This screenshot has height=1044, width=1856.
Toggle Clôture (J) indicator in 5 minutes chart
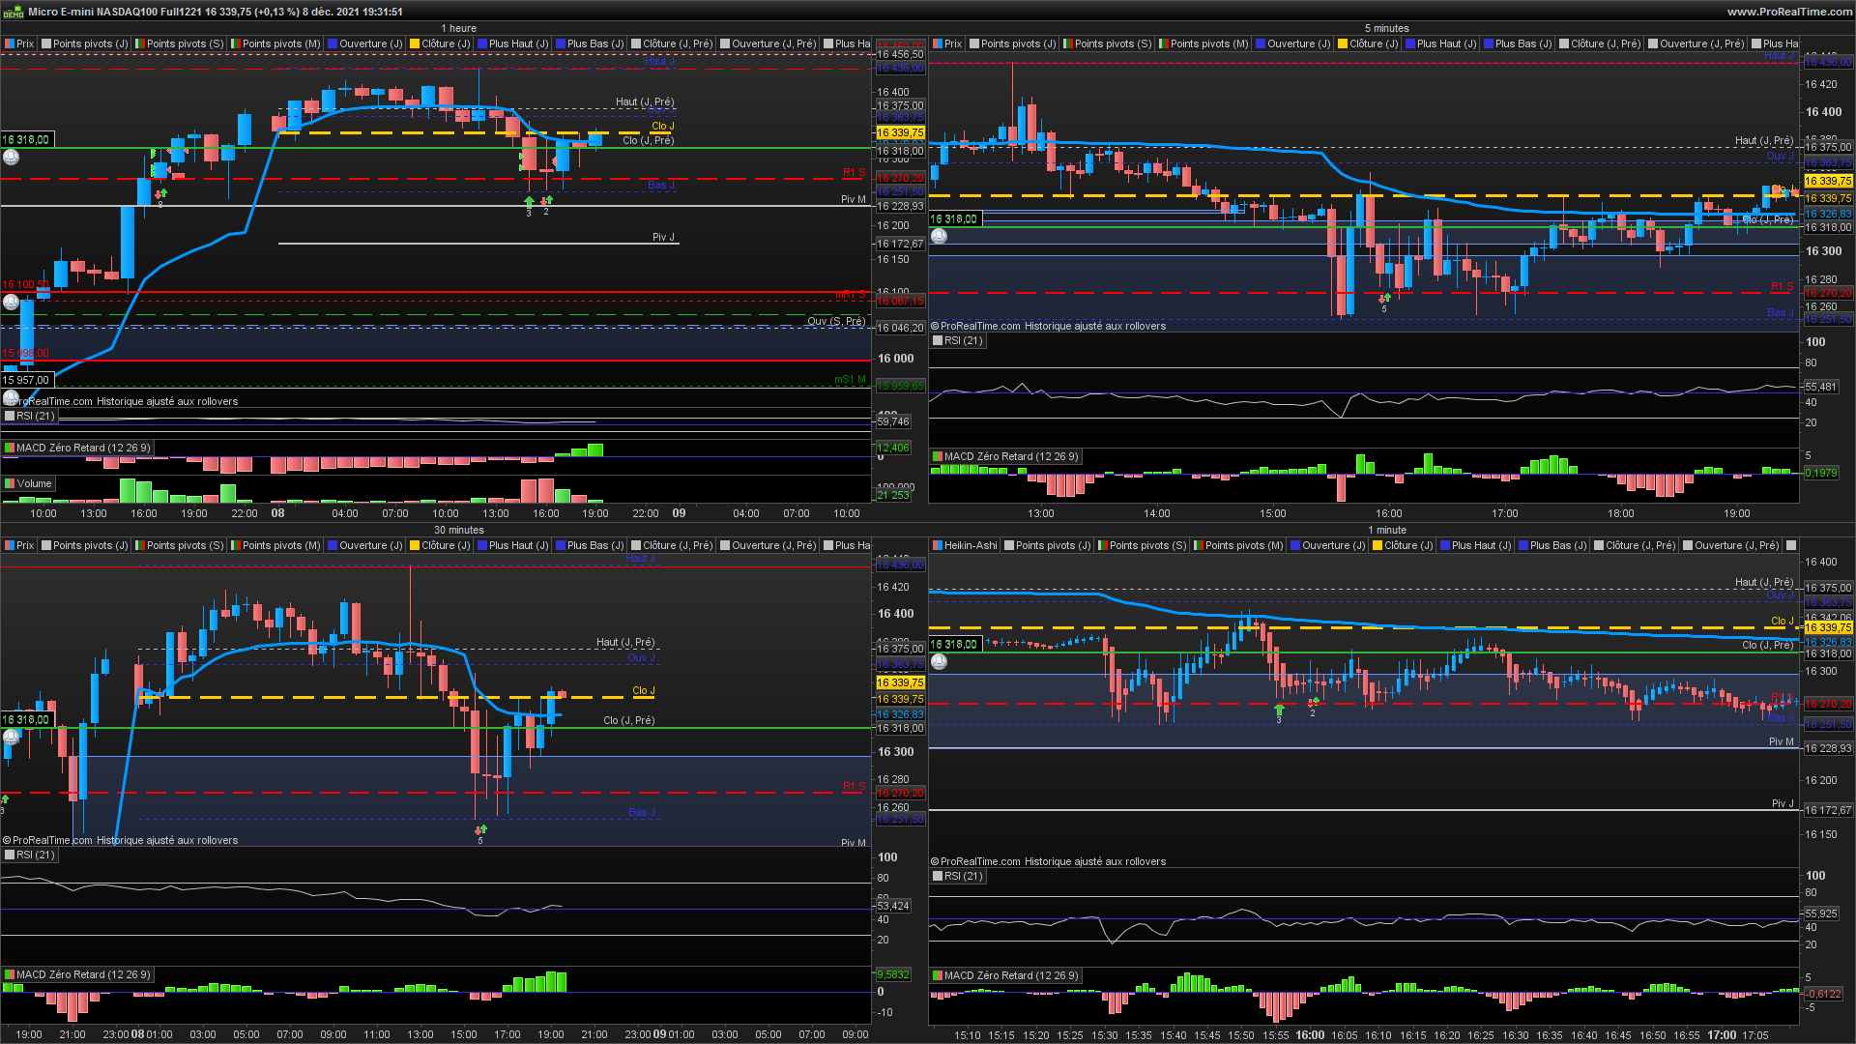coord(1367,43)
